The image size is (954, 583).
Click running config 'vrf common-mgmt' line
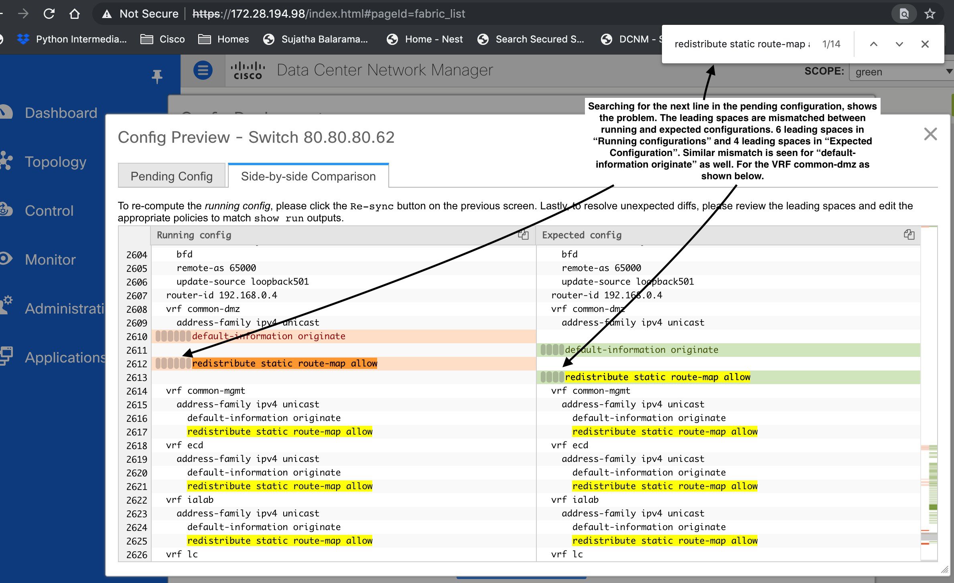tap(343, 391)
